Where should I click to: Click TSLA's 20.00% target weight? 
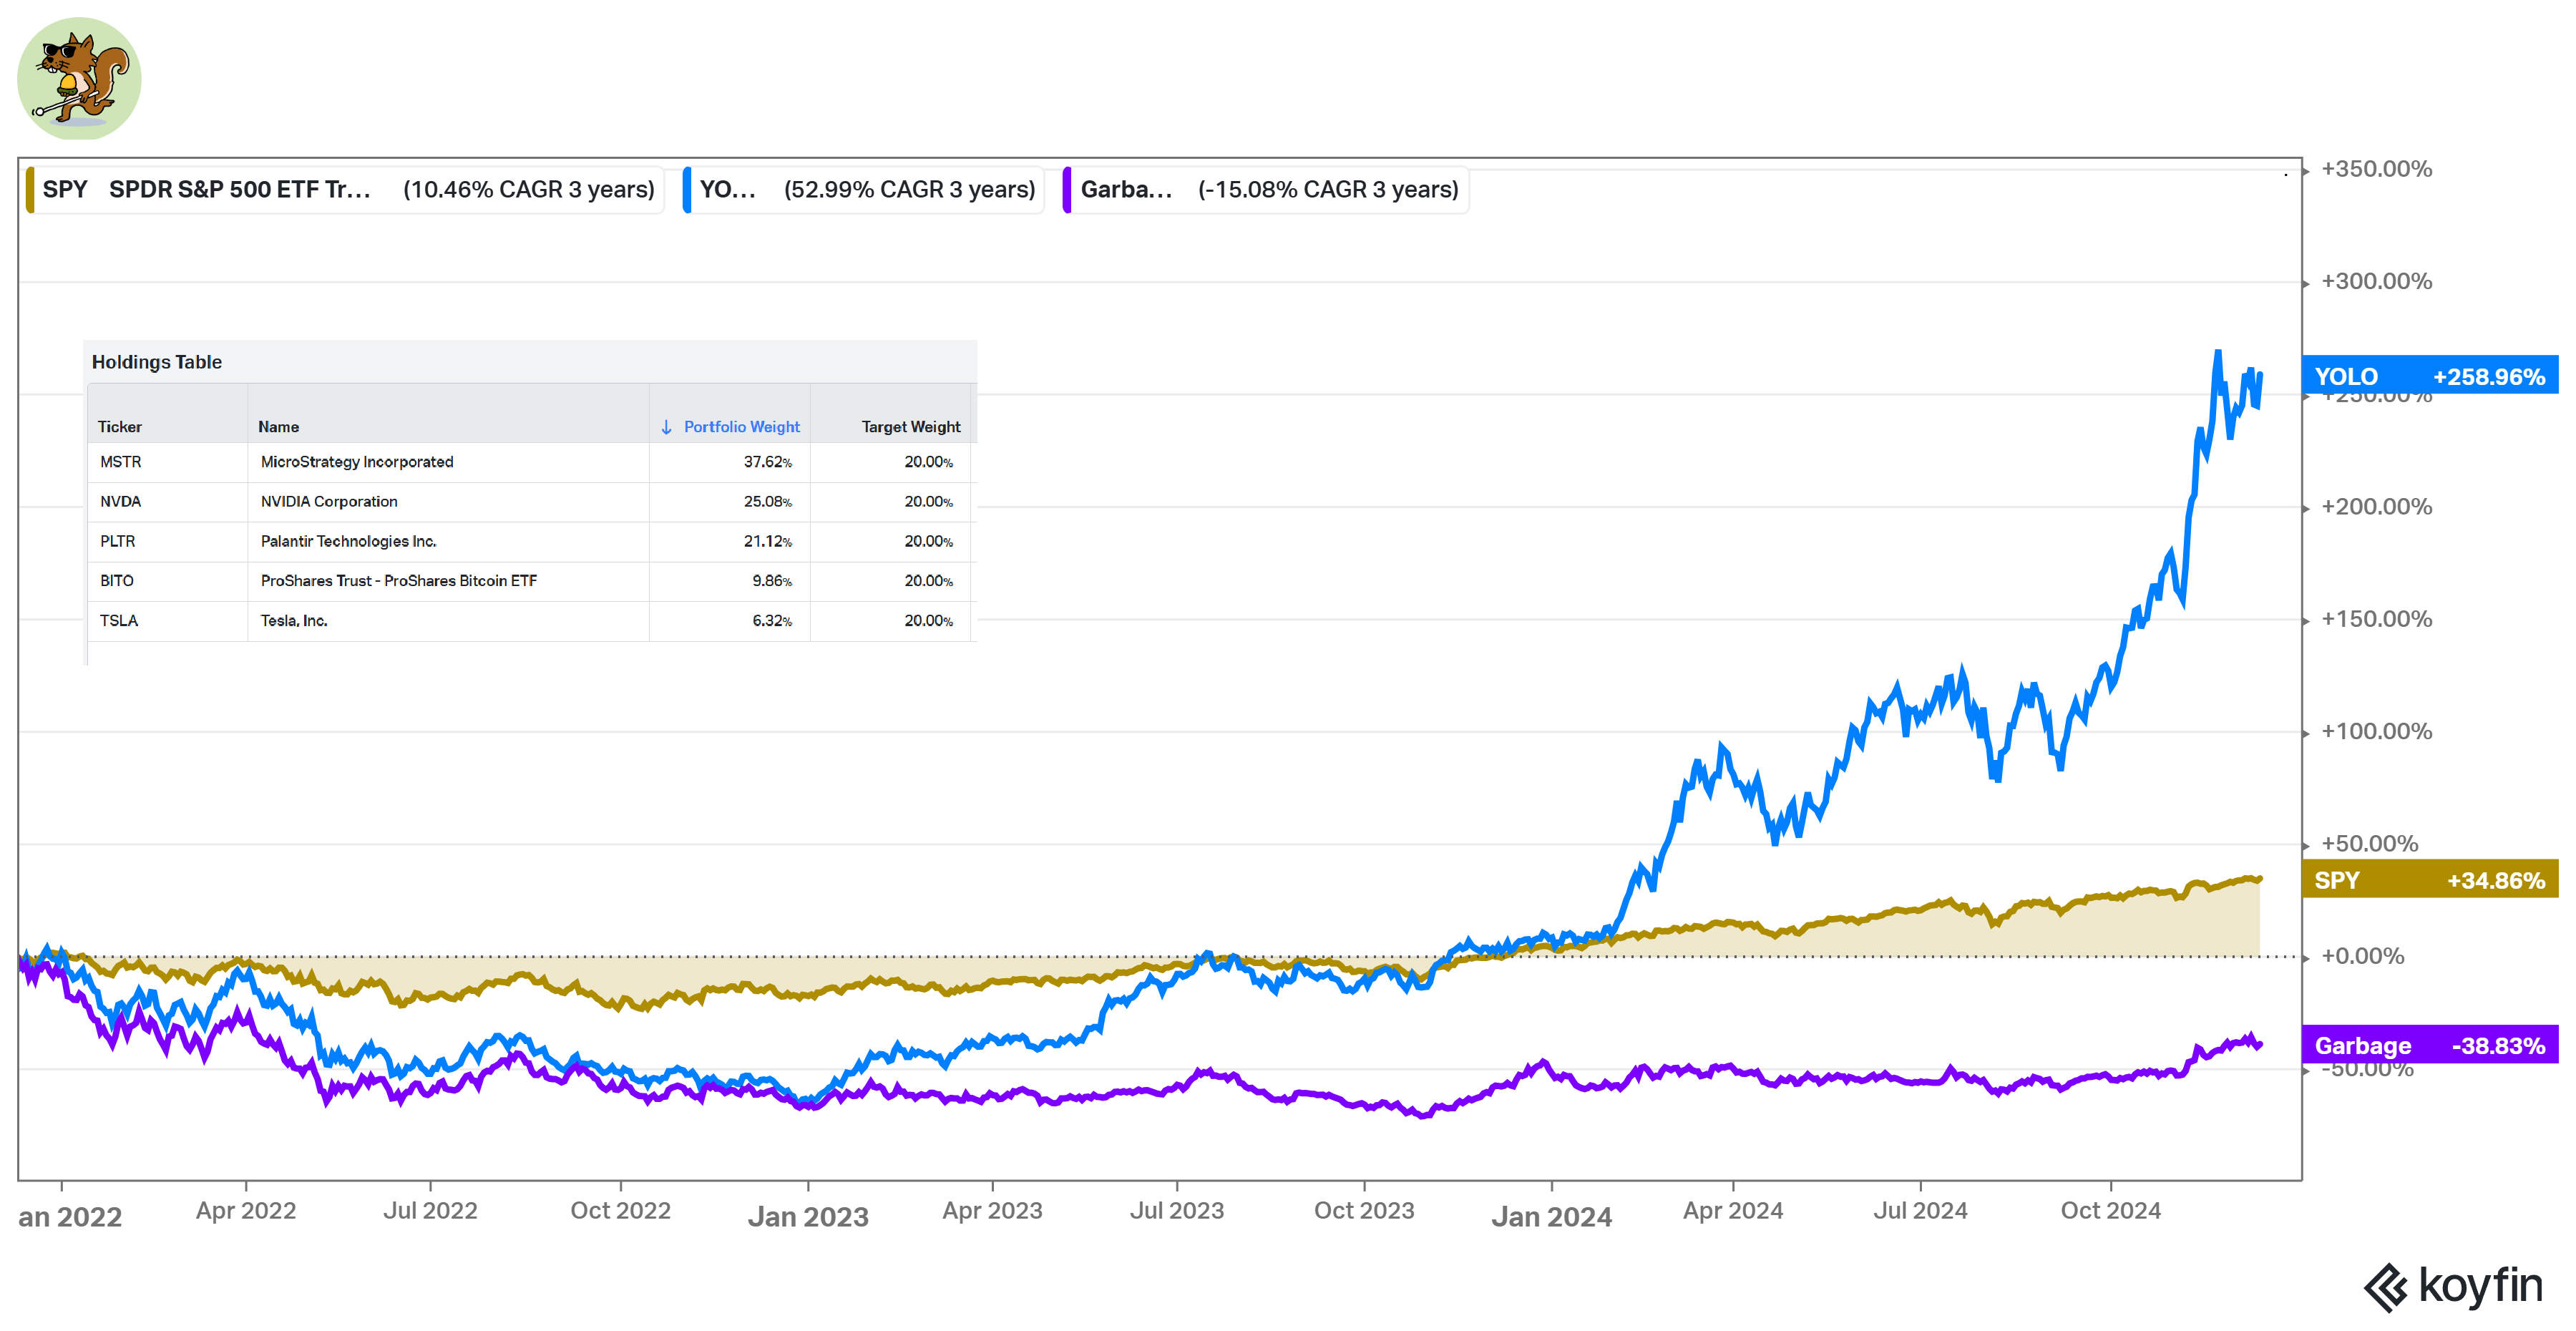(929, 621)
